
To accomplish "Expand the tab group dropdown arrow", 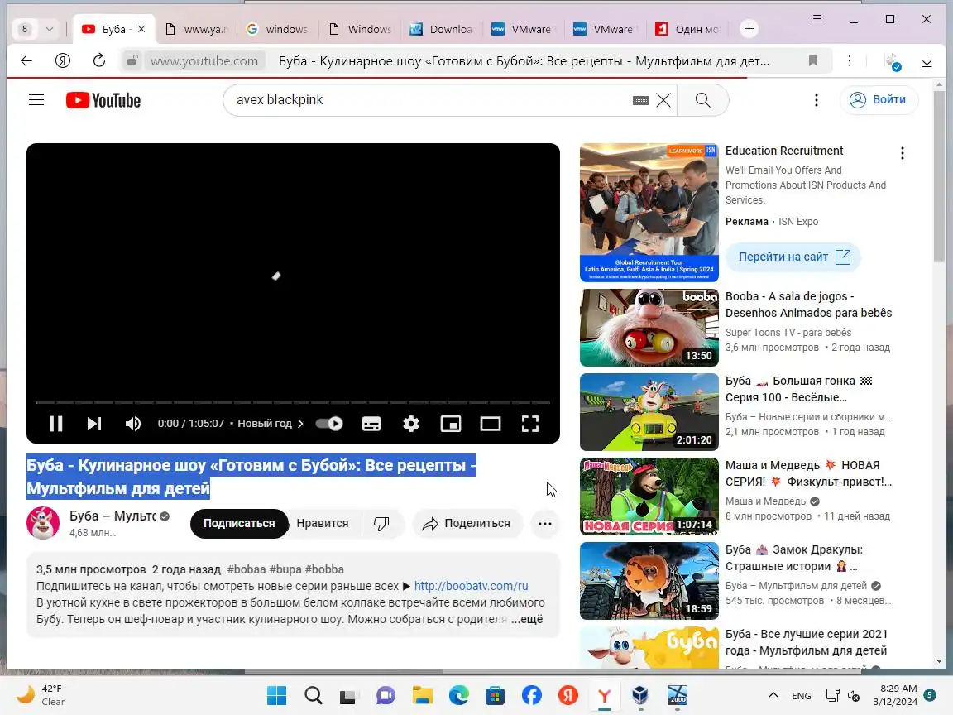I will (50, 29).
